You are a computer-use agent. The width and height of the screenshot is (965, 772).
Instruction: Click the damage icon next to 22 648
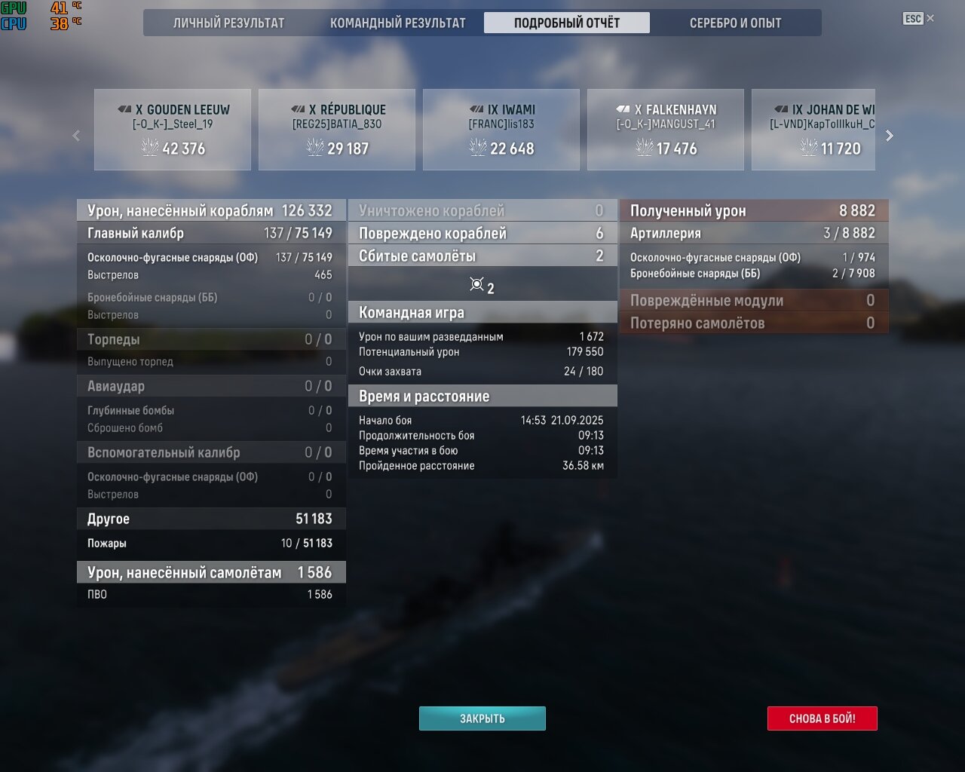click(478, 147)
